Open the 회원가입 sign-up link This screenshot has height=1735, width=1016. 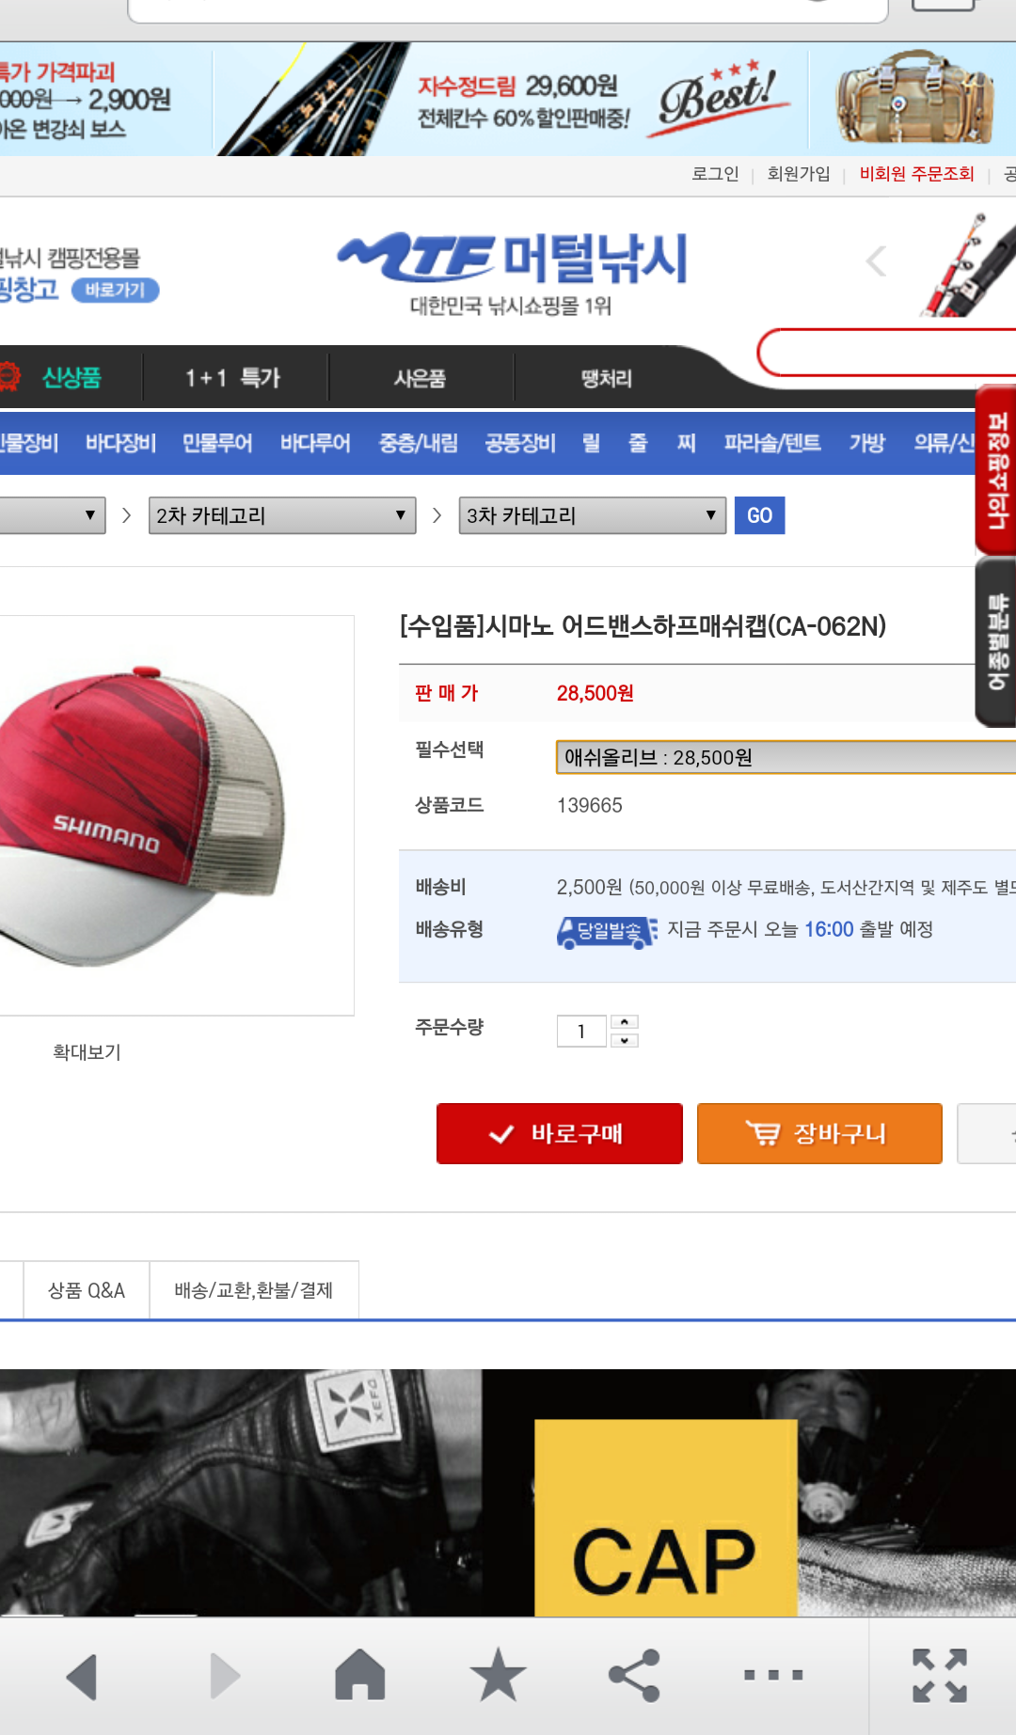[799, 174]
